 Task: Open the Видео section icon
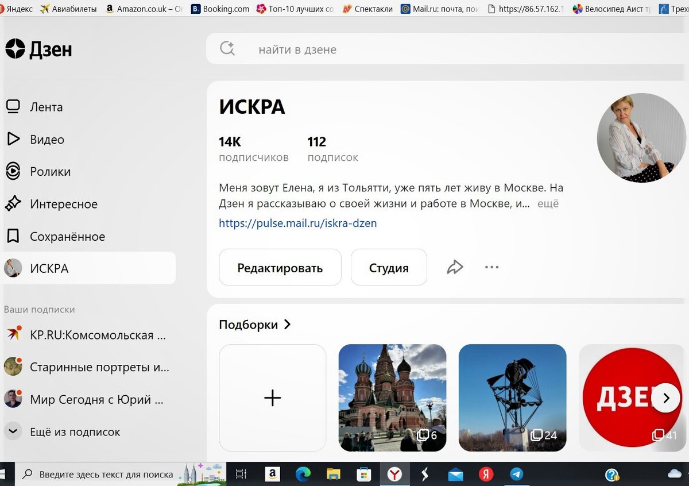tap(13, 139)
